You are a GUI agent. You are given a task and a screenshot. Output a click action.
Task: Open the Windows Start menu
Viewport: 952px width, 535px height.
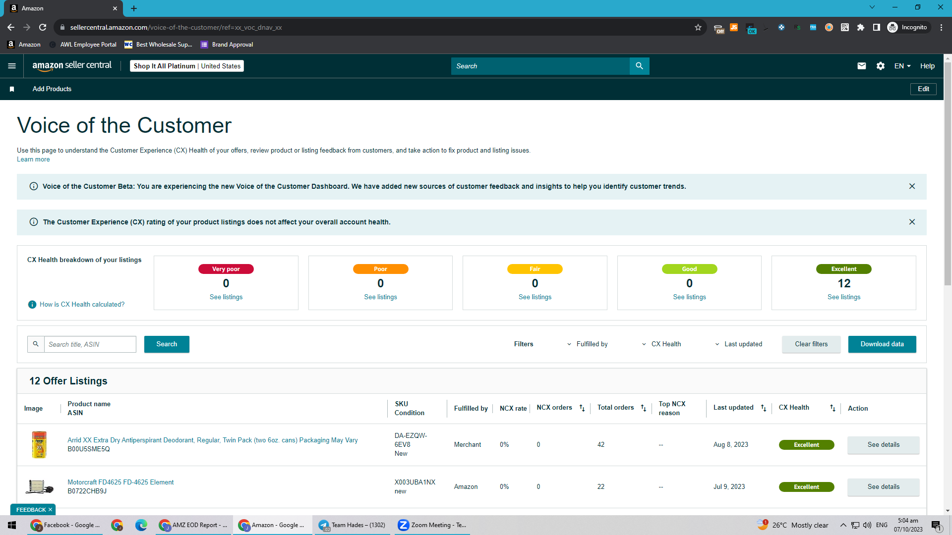point(12,525)
